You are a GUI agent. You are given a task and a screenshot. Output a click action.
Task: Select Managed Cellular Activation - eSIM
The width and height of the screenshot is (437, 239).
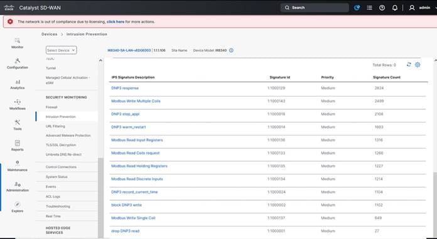click(x=68, y=80)
